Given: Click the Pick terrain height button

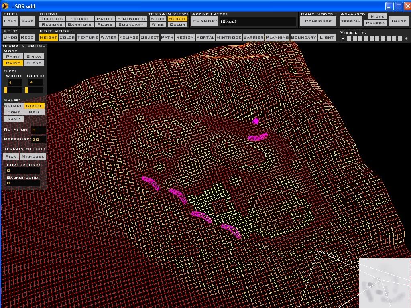Looking at the screenshot, I should coord(11,156).
